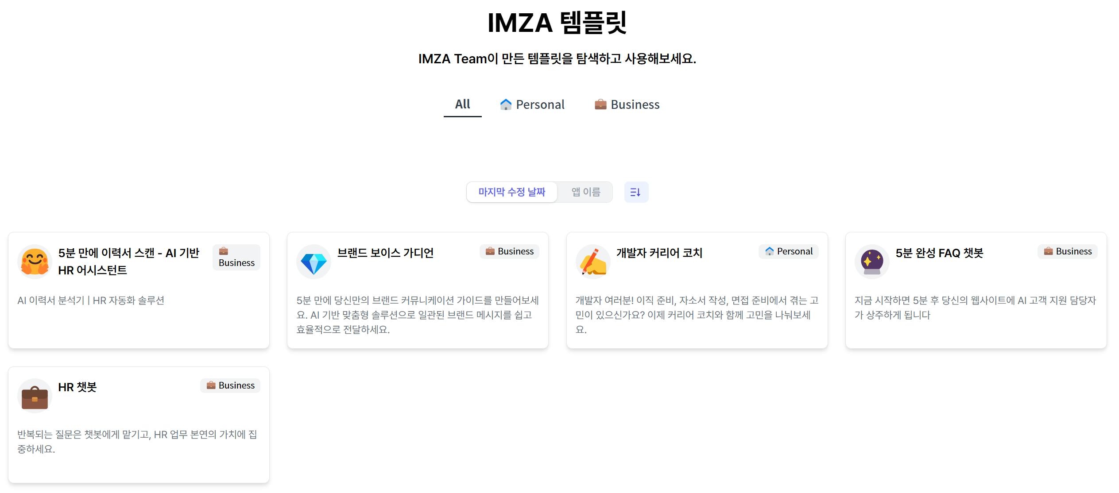The width and height of the screenshot is (1119, 493).
Task: Click the briefcase icon on Business tab
Action: (x=600, y=104)
